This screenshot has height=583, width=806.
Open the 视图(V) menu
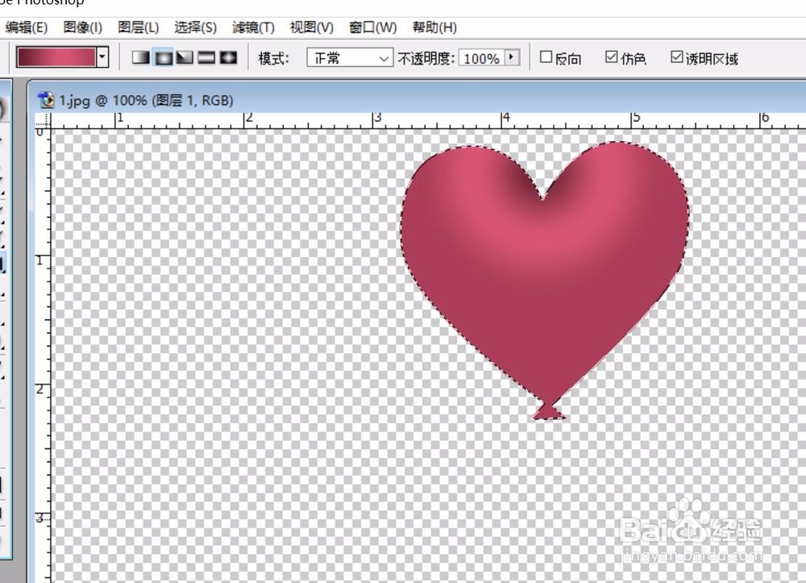pos(311,27)
